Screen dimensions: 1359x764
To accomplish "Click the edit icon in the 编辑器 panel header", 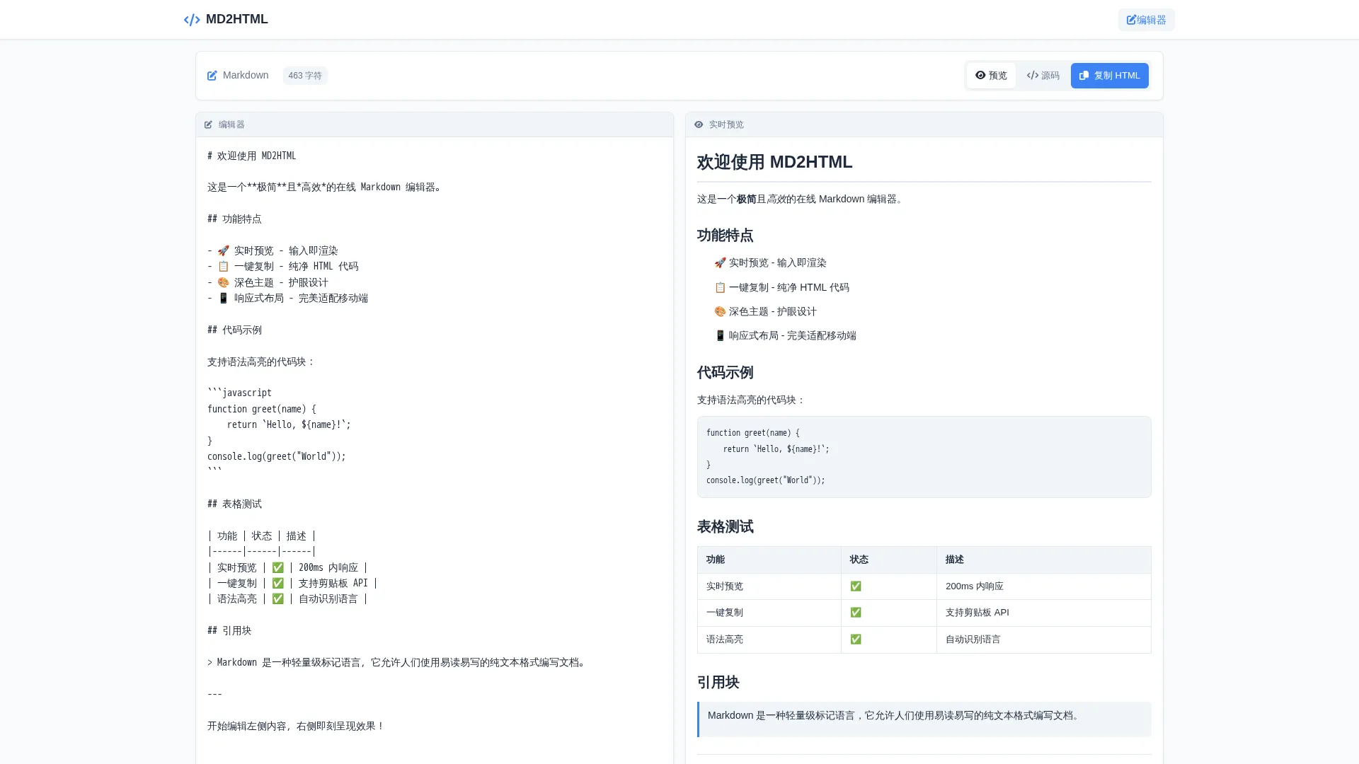I will pos(208,124).
